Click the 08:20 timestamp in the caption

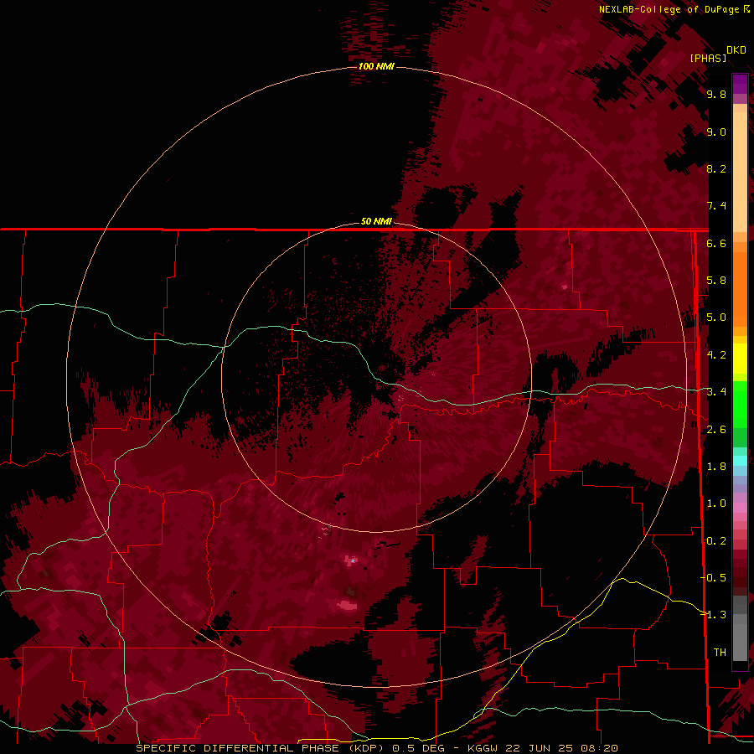[x=598, y=748]
